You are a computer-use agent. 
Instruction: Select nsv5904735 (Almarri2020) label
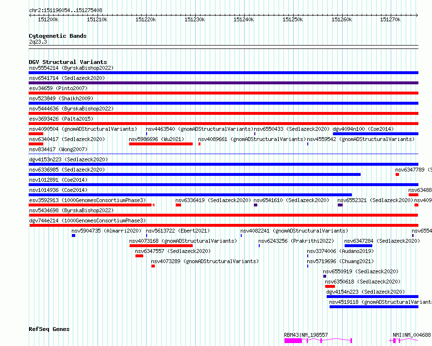(x=106, y=231)
